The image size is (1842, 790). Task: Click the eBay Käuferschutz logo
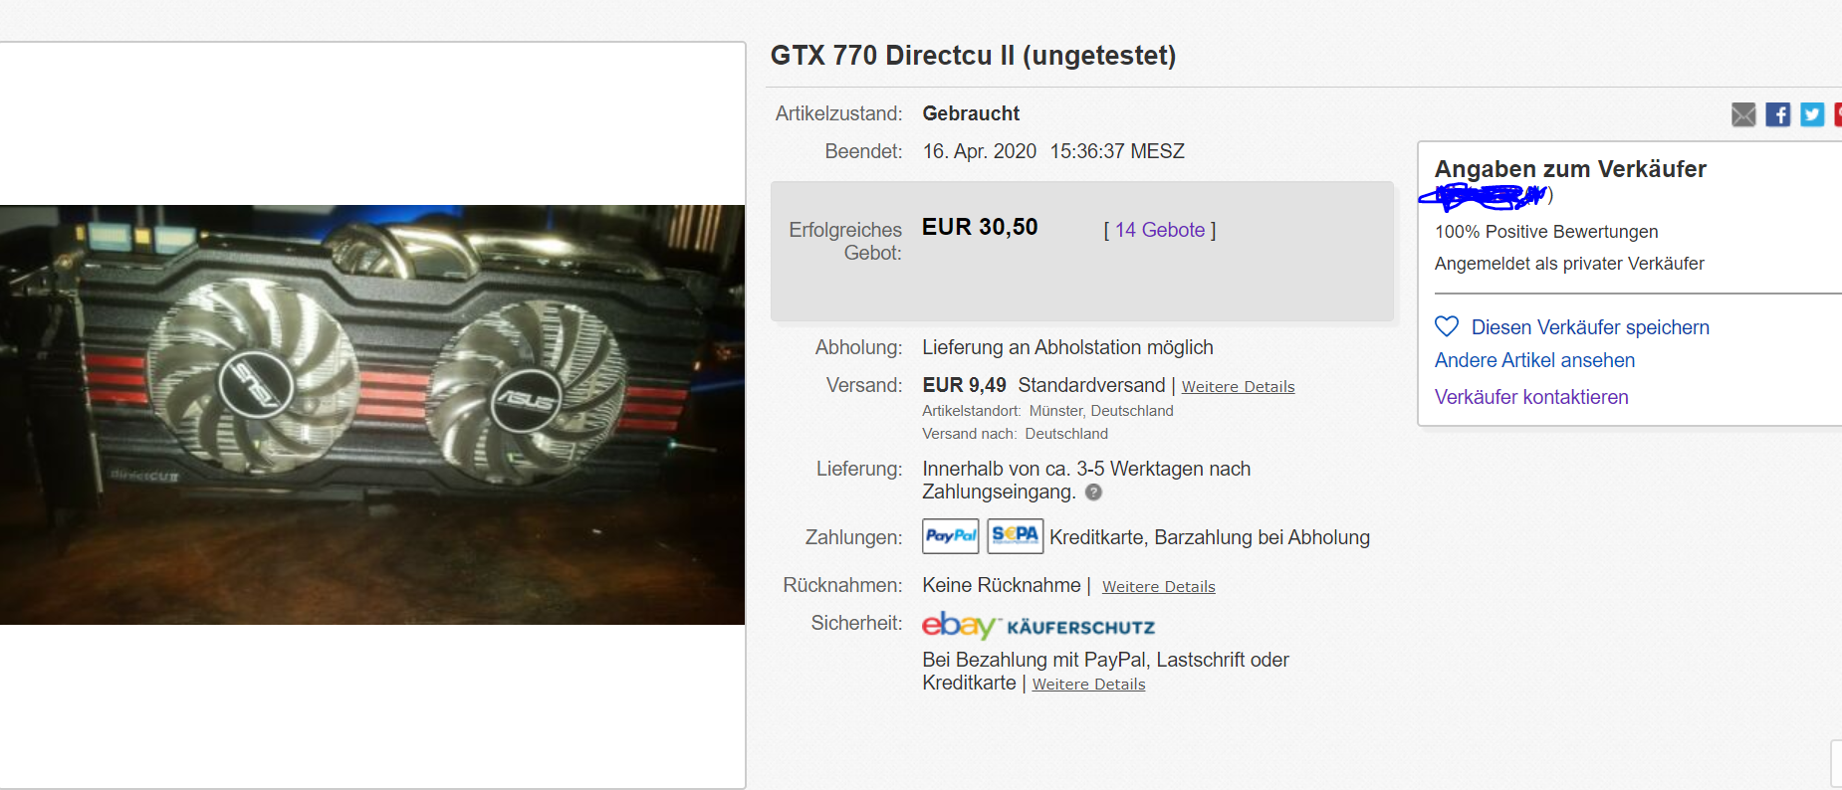click(1038, 626)
